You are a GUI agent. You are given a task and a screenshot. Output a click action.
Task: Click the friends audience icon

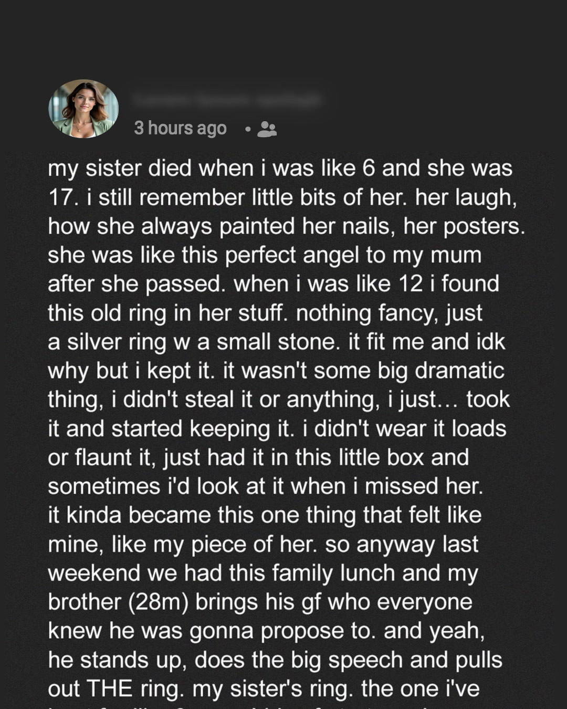click(x=267, y=129)
